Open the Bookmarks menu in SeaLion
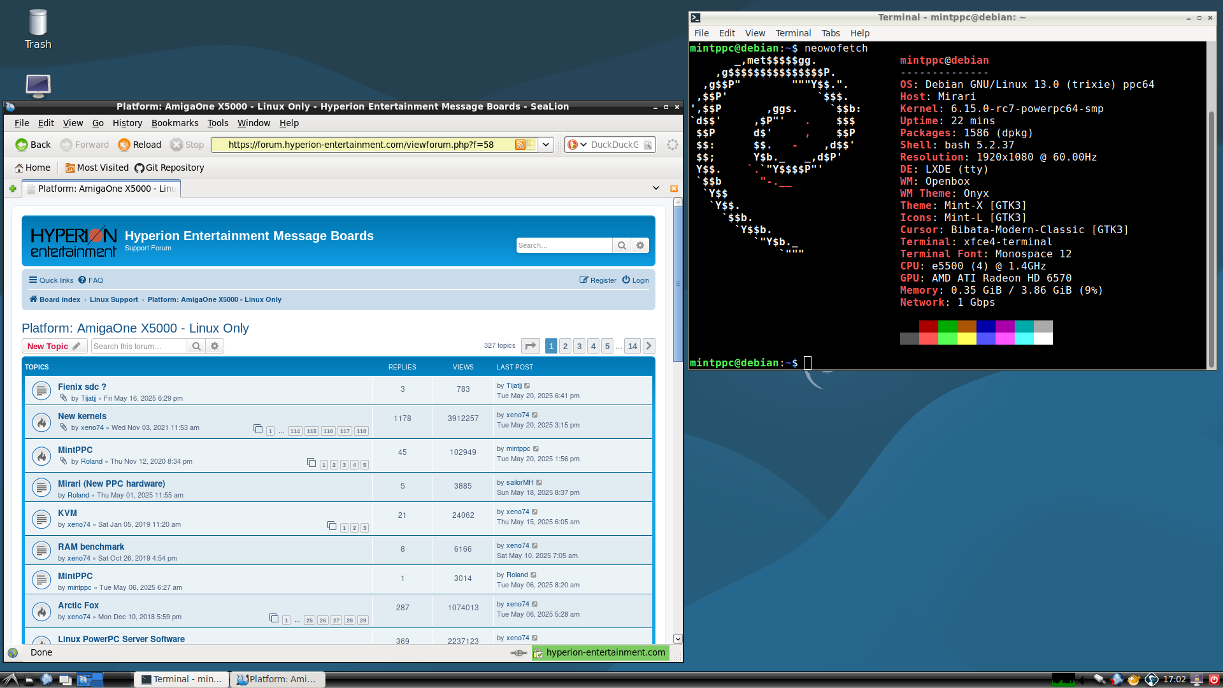 point(175,123)
